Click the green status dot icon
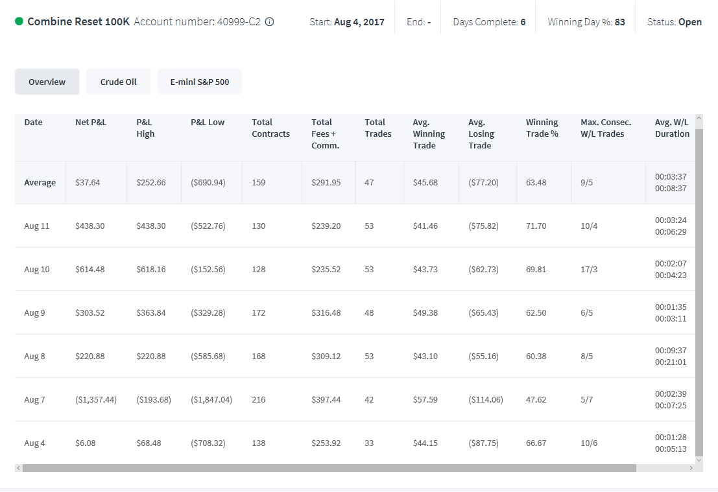This screenshot has height=492, width=718. click(19, 21)
